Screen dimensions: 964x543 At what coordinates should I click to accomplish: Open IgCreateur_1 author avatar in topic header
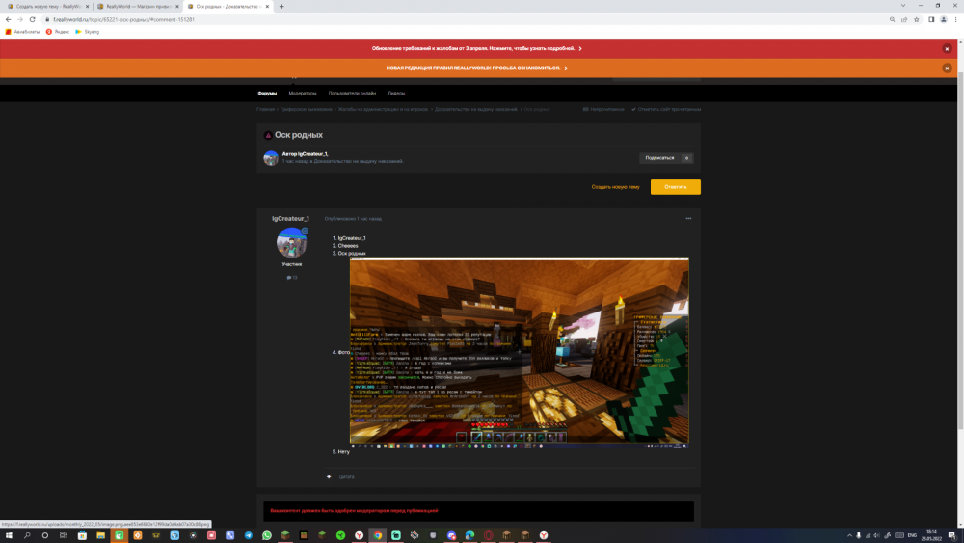271,158
